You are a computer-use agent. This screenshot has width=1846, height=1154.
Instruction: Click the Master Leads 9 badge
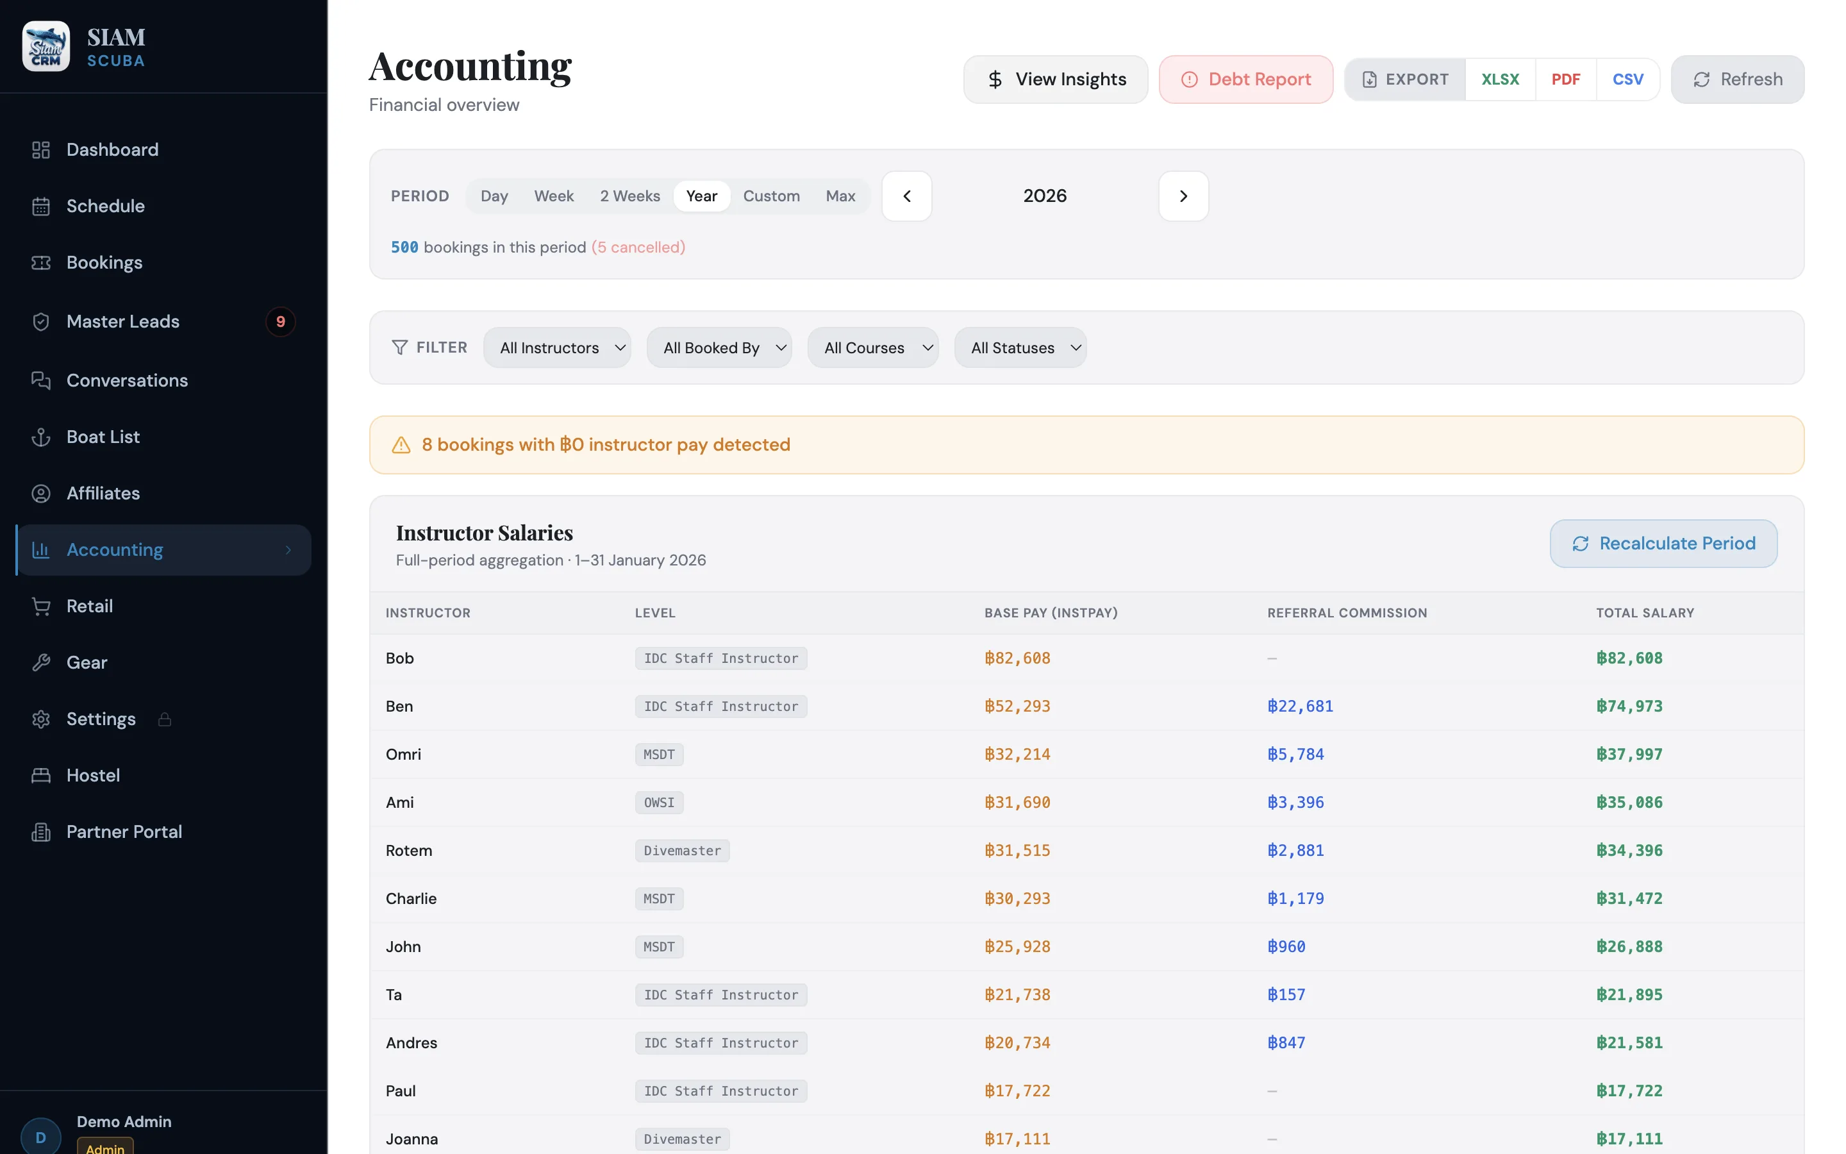(281, 321)
